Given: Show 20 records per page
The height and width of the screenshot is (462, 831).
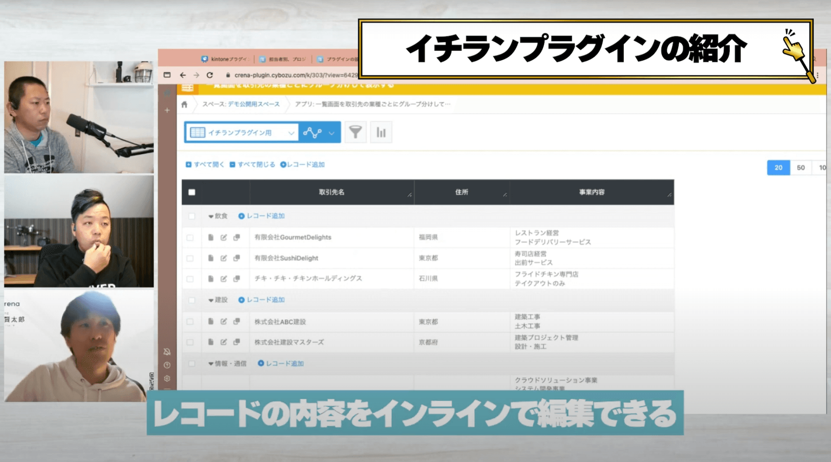Looking at the screenshot, I should [778, 168].
